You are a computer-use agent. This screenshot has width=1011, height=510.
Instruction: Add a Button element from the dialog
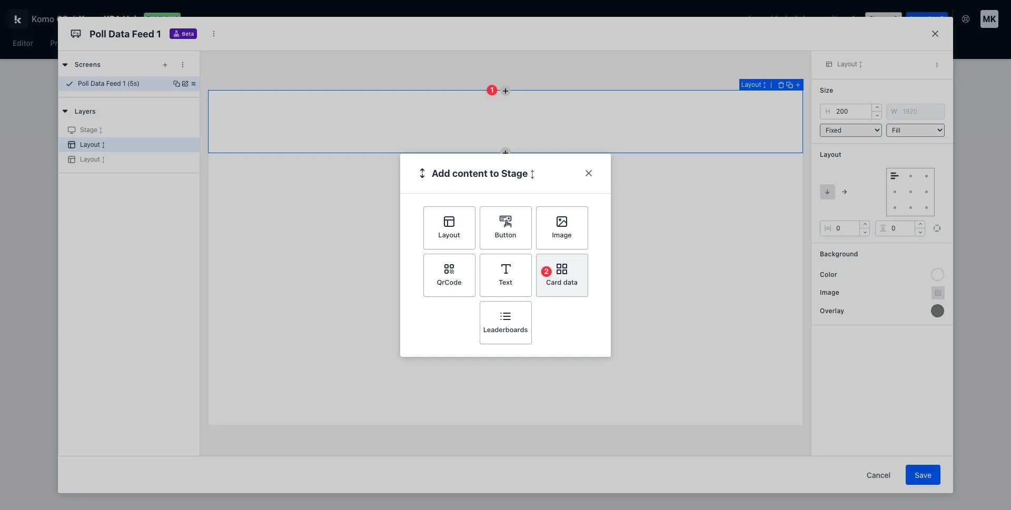pos(506,227)
